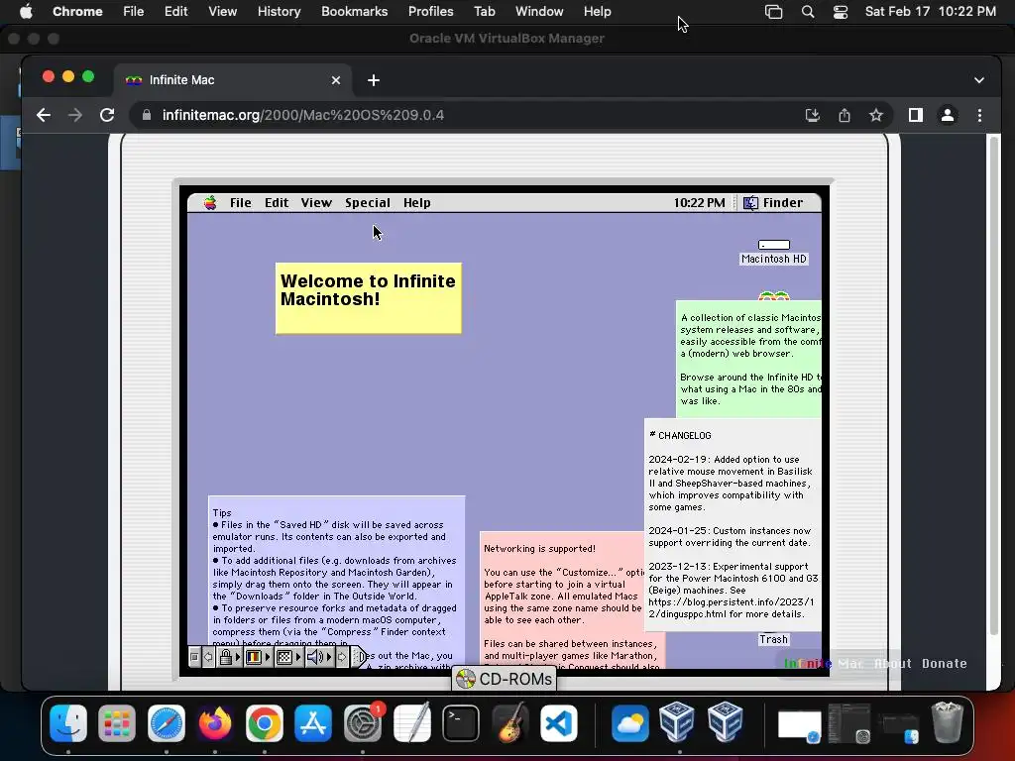Image resolution: width=1015 pixels, height=761 pixels.
Task: Open the classic Mac Help menu
Action: point(417,202)
